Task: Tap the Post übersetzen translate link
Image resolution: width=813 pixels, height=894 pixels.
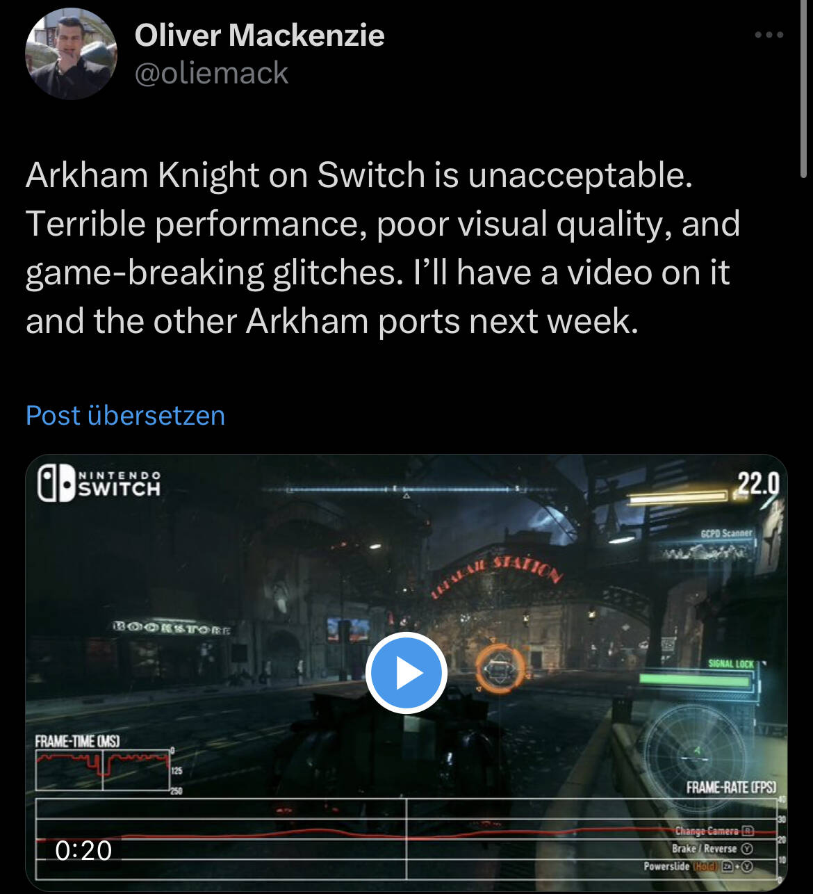Action: (125, 415)
